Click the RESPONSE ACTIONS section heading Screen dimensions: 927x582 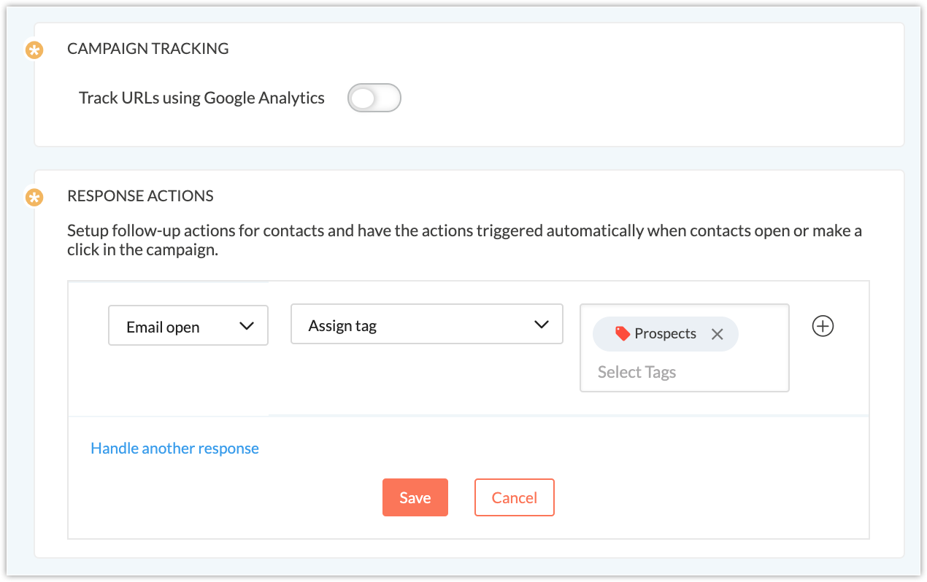point(140,195)
